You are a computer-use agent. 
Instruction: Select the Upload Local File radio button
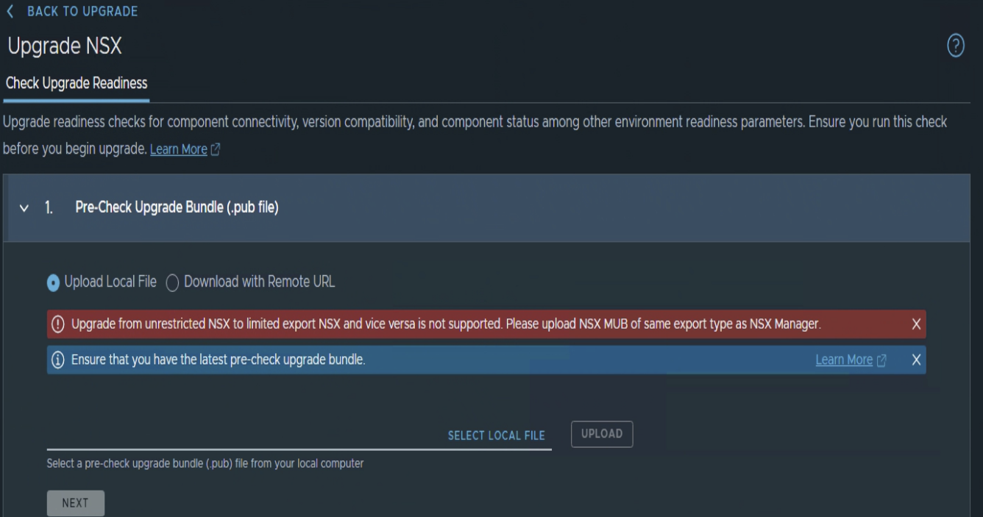[54, 282]
